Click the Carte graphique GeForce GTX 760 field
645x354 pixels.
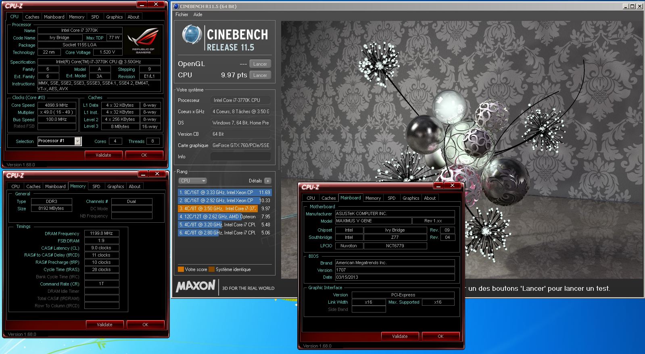pyautogui.click(x=240, y=145)
